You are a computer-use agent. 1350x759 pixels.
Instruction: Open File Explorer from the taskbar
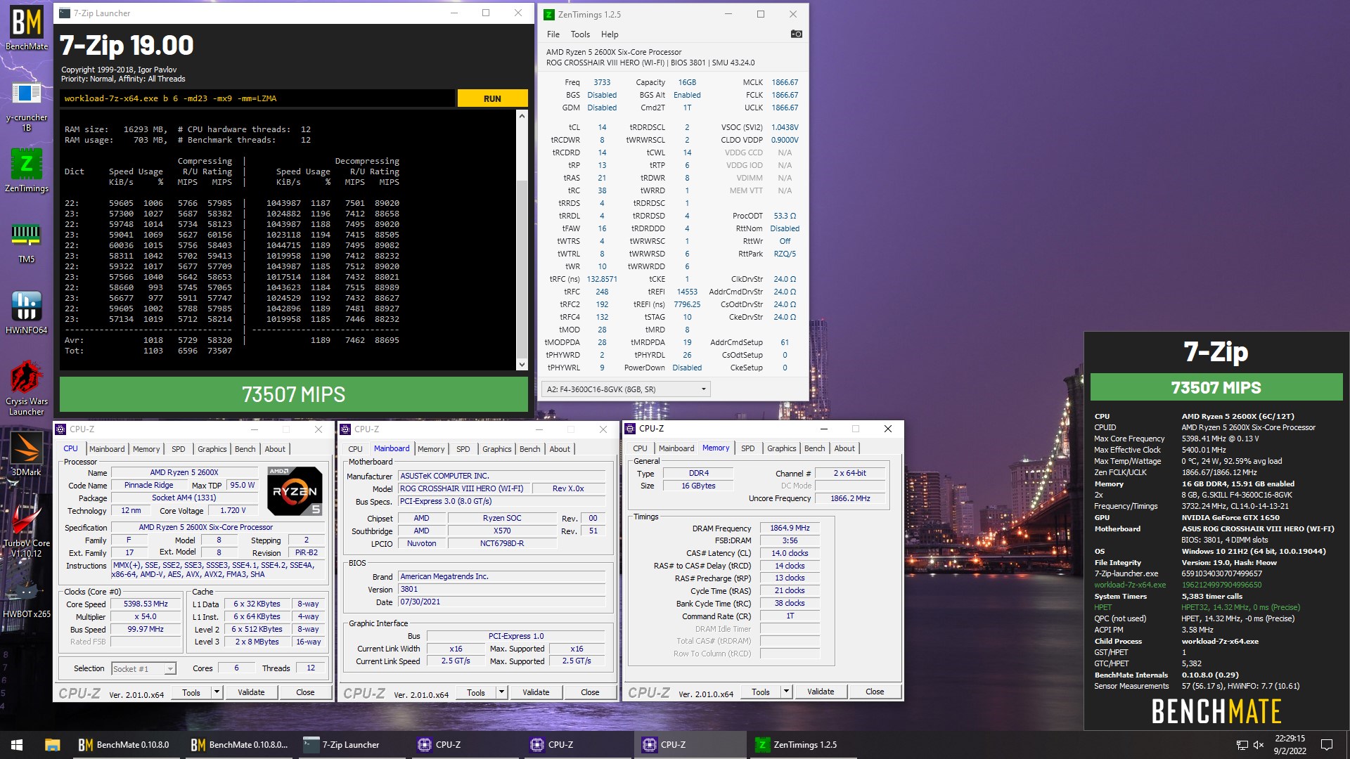(x=52, y=745)
